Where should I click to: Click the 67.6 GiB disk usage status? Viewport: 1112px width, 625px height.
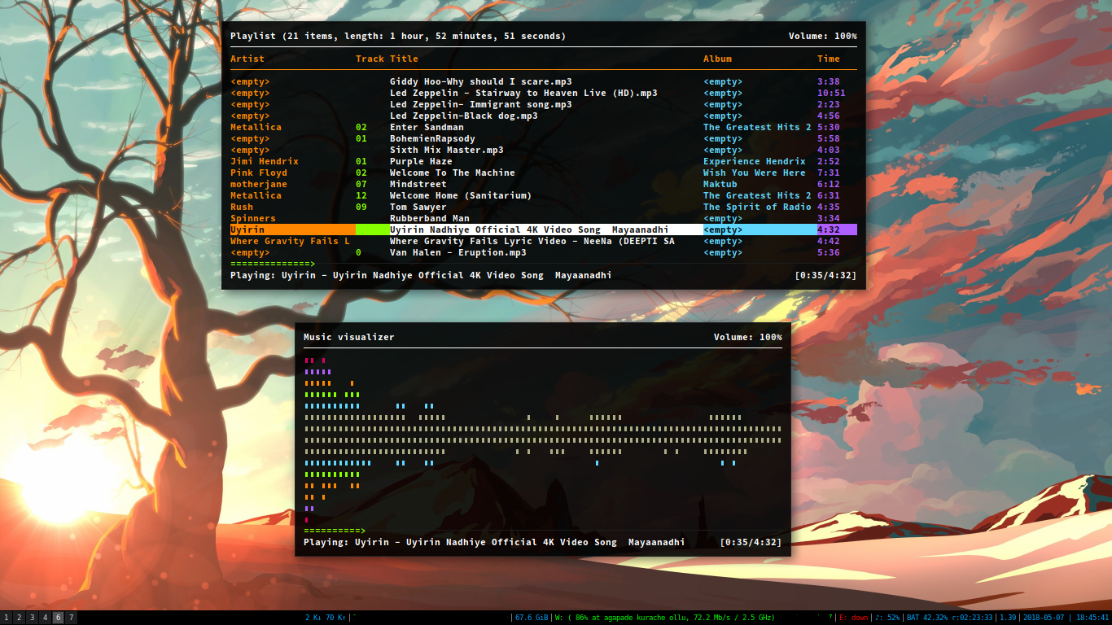531,618
